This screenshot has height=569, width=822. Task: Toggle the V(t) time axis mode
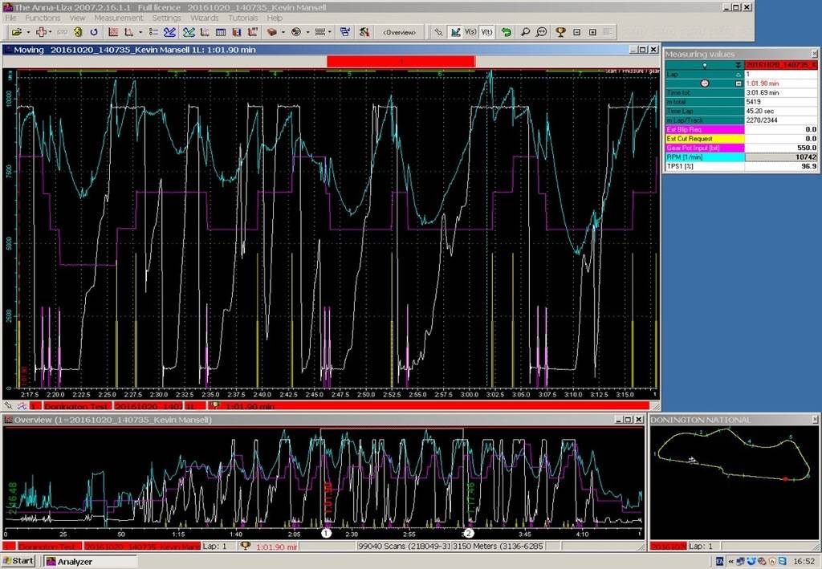point(486,32)
